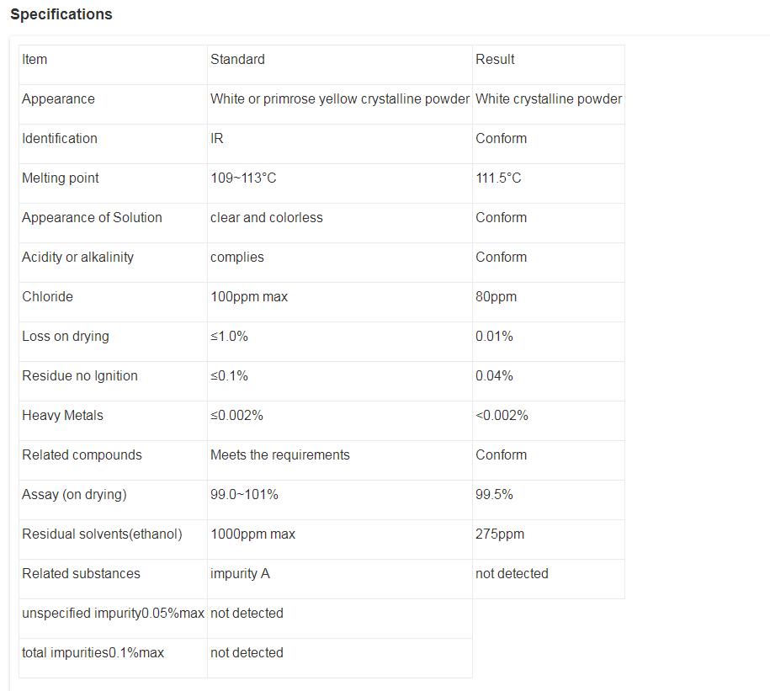This screenshot has height=691, width=770.
Task: Click the Melting point row label
Action: click(x=60, y=178)
